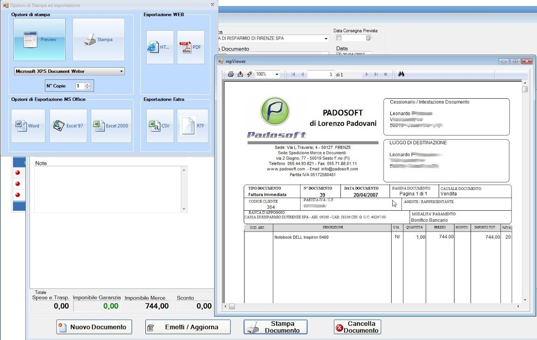537x340 pixels.
Task: Click the Imponibile Merce 744,00 field
Action: (x=147, y=306)
